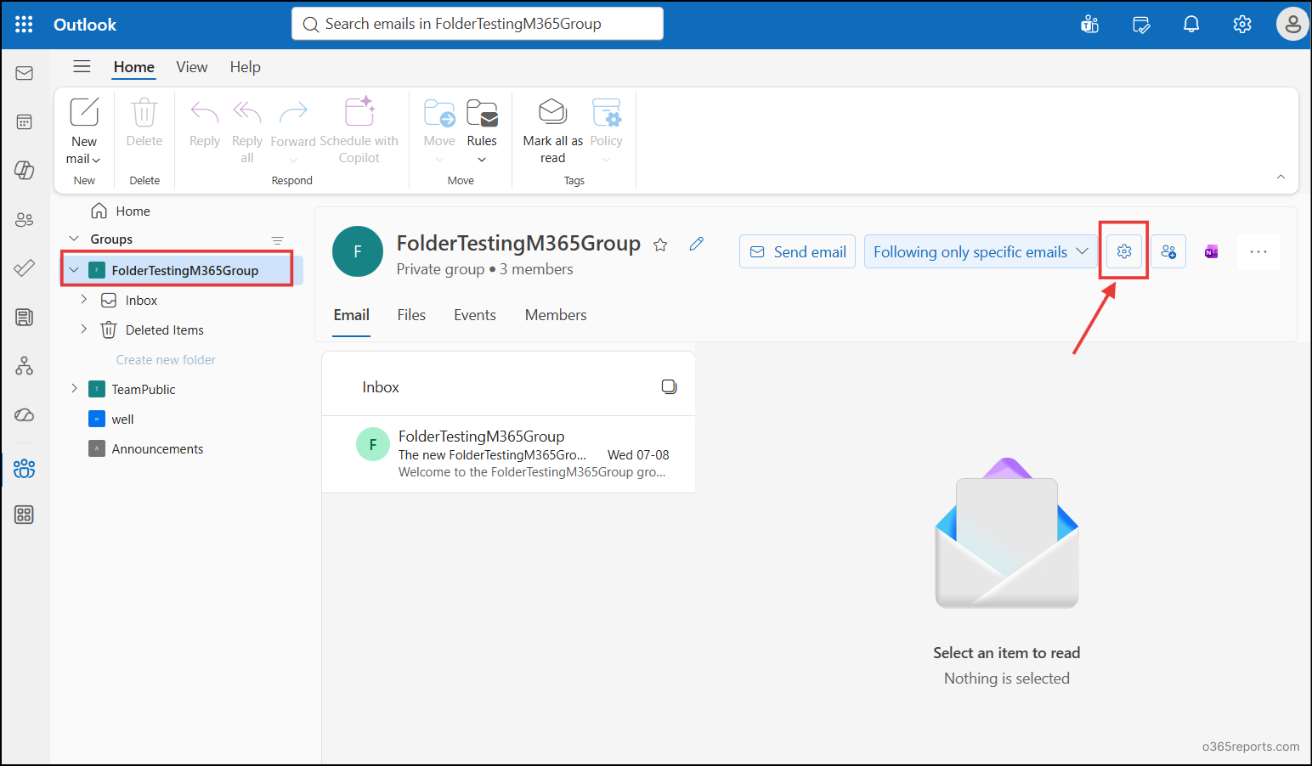This screenshot has width=1312, height=766.
Task: Open OneDrive cloud icon in rail
Action: 25,414
